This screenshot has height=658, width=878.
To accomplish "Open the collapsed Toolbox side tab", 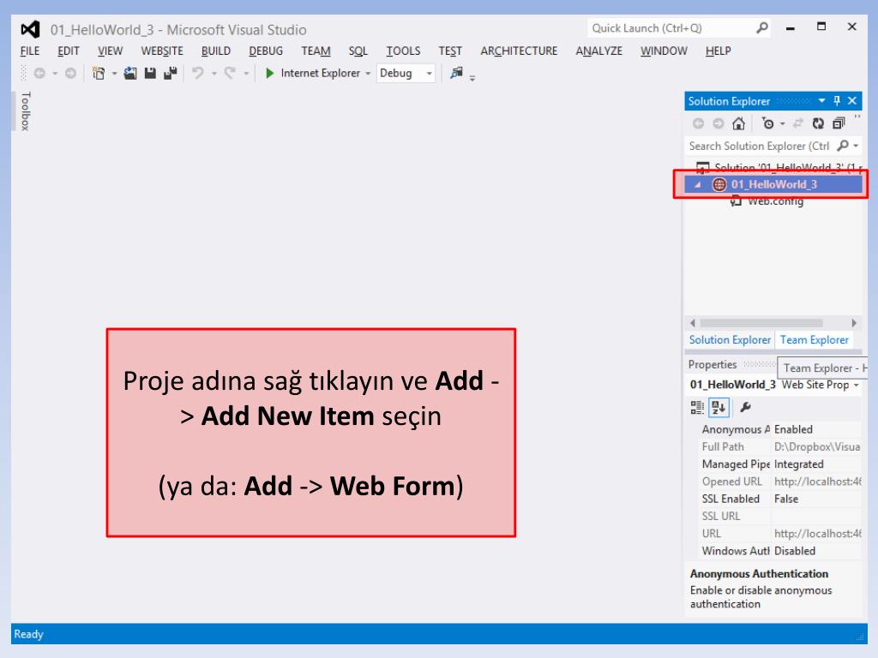I will (x=25, y=111).
